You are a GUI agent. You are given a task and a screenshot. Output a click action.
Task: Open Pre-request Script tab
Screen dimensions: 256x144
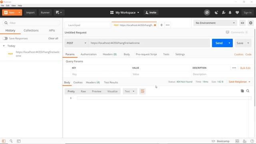[x=146, y=54]
